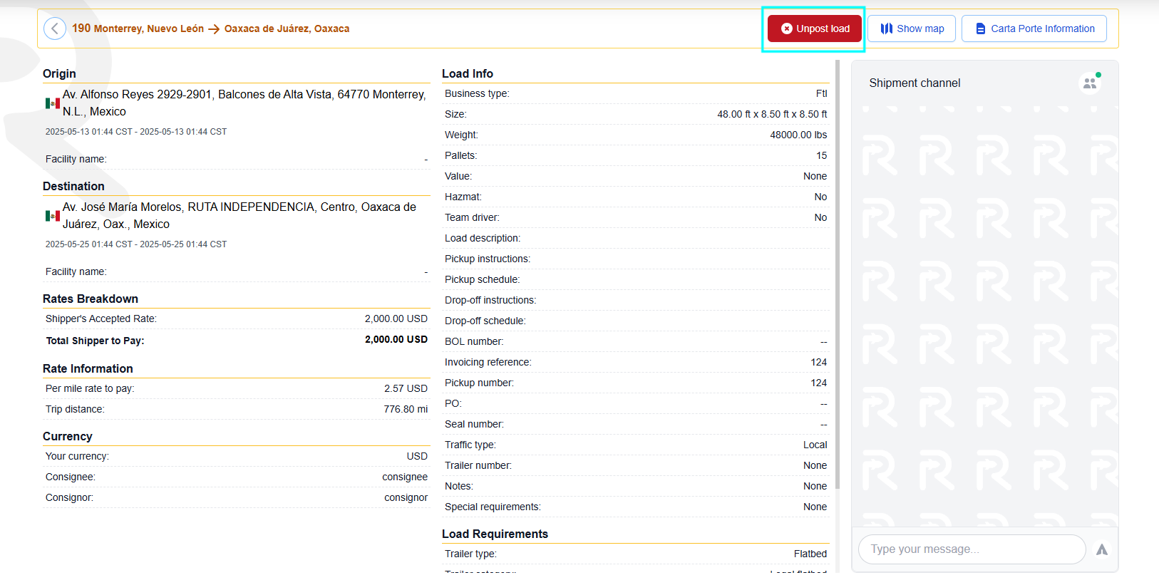Click the load number 190 in header
This screenshot has width=1159, height=585.
click(81, 29)
